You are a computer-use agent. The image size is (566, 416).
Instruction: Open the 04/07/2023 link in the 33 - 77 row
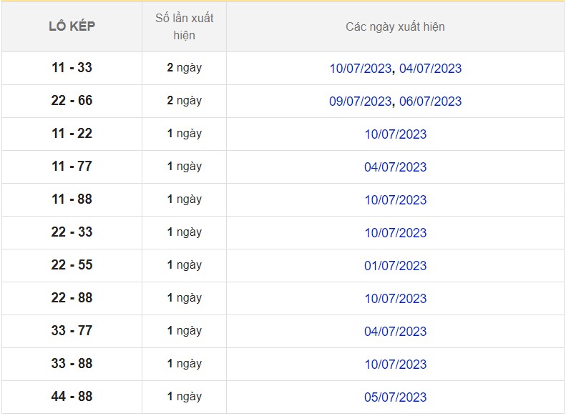click(x=395, y=332)
